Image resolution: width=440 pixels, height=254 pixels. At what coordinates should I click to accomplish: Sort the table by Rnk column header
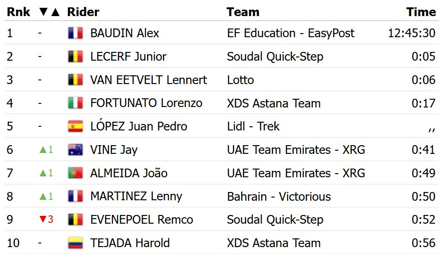tap(18, 12)
